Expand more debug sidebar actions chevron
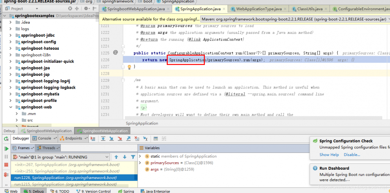The image size is (390, 193). 6,185
